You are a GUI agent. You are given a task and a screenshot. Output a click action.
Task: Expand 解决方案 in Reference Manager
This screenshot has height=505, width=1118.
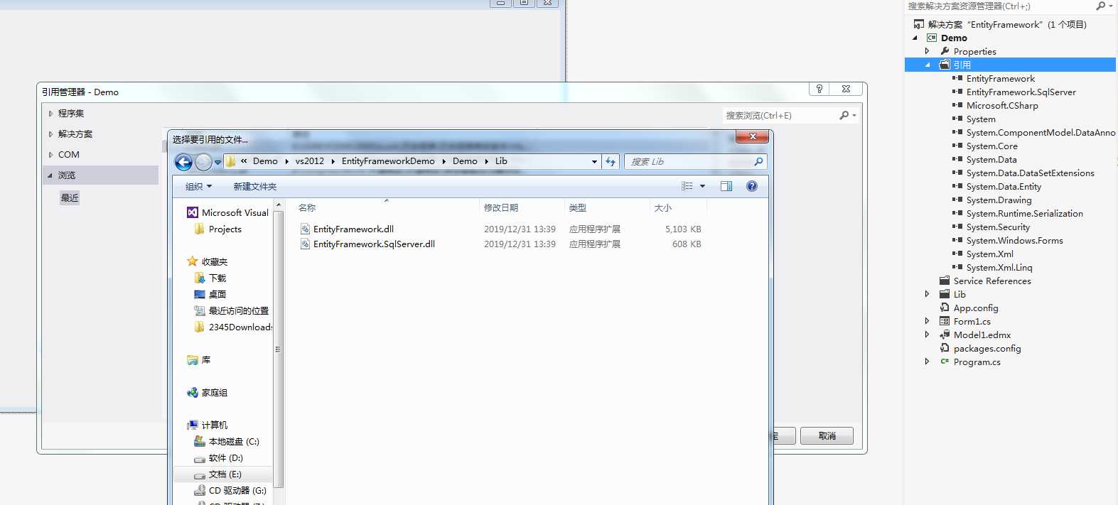pos(50,134)
